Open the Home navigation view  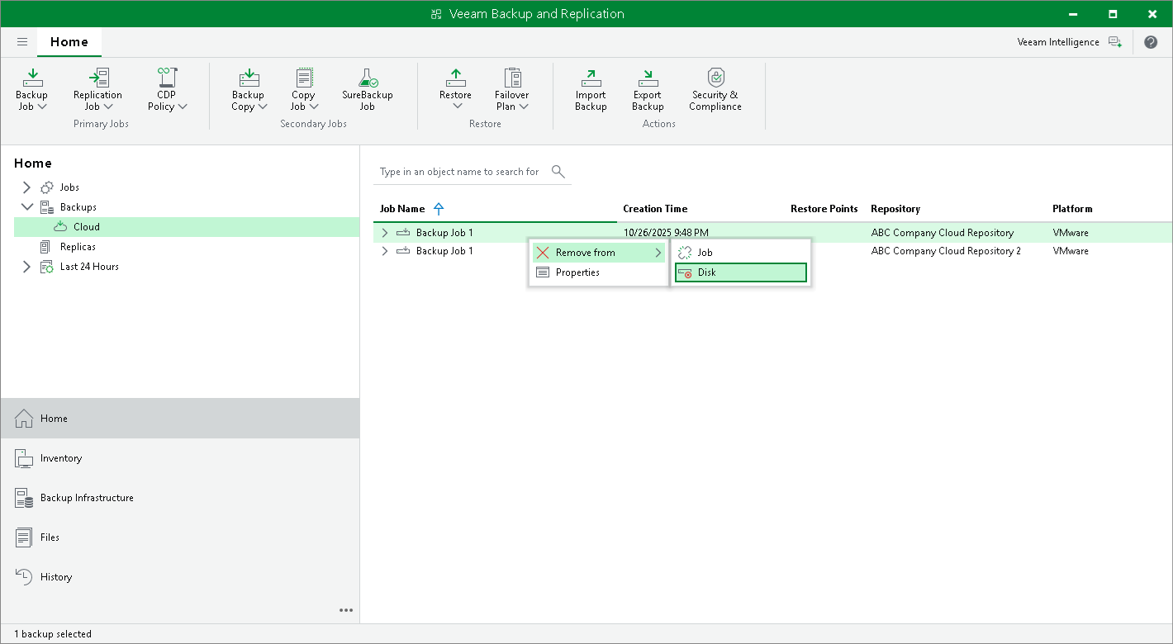180,419
